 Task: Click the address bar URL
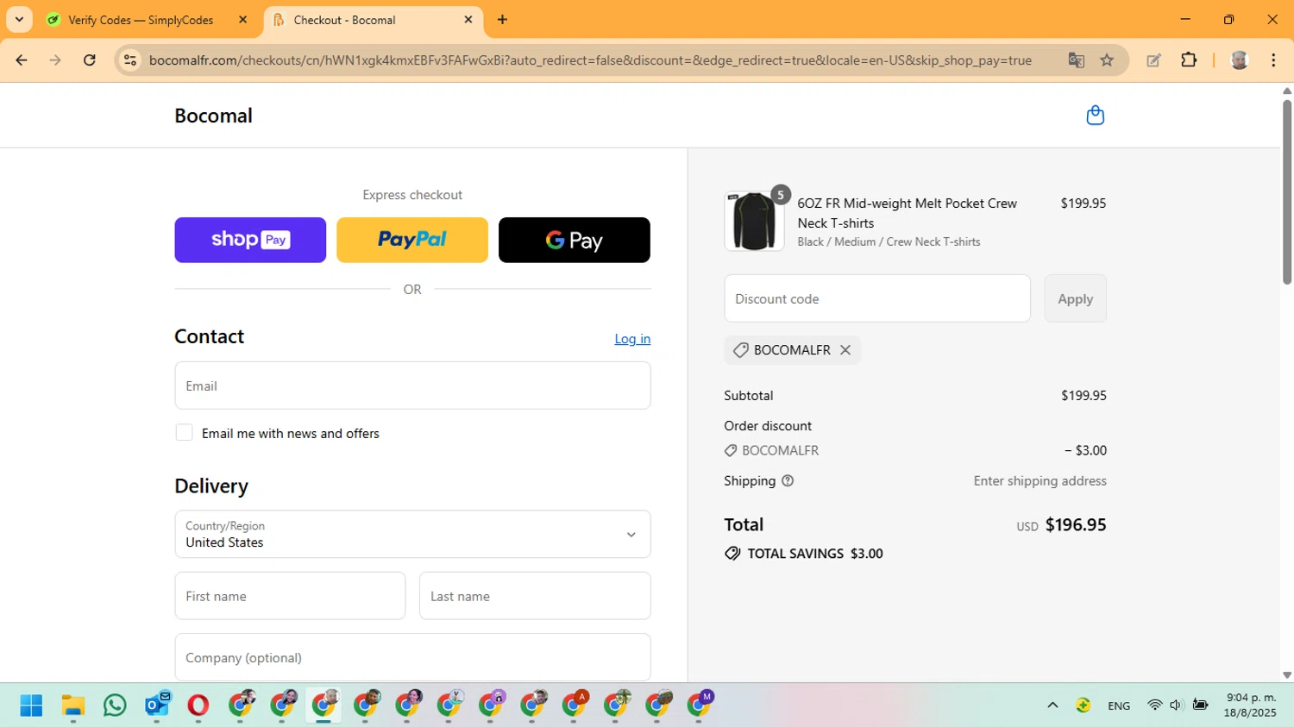(590, 60)
